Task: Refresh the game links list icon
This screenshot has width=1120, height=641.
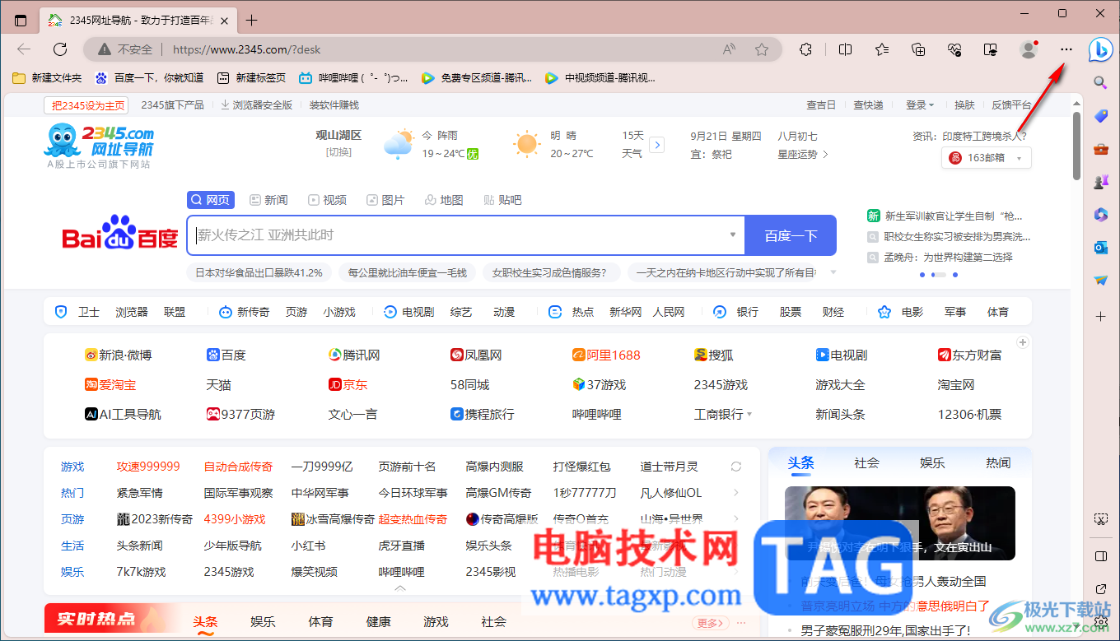Action: click(736, 467)
